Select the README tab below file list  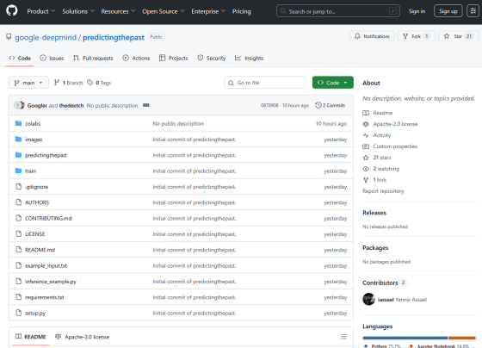point(30,337)
